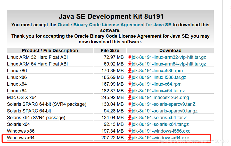The width and height of the screenshot is (231, 146).
Task: Click download arrow icon for linux-x64.rpm
Action: pos(130,84)
